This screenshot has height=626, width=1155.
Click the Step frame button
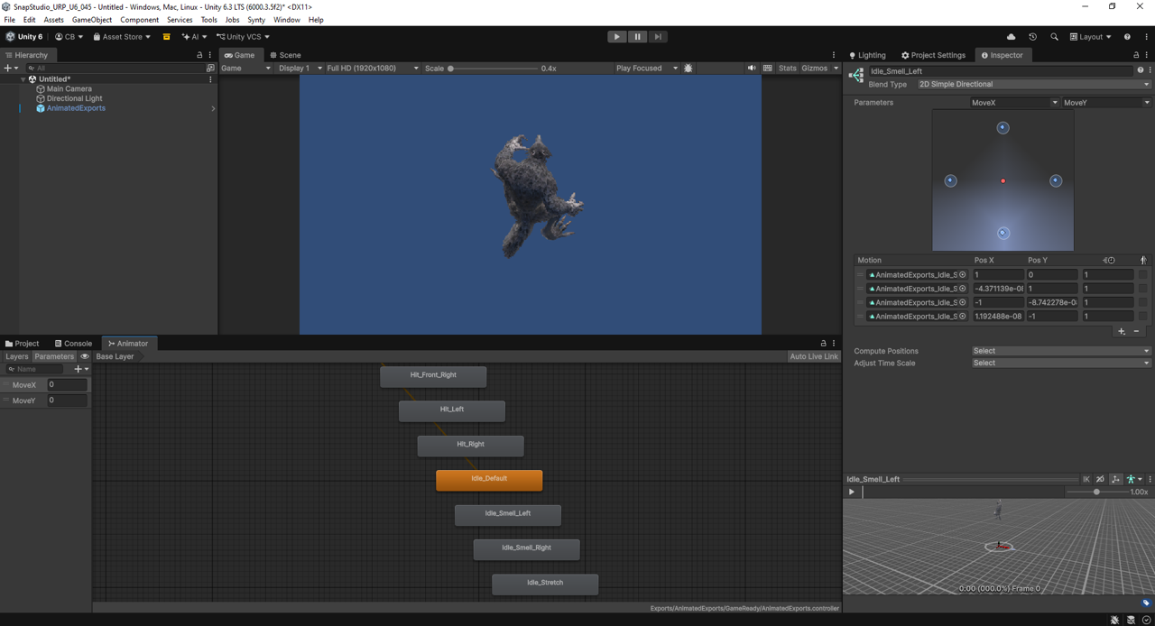658,37
